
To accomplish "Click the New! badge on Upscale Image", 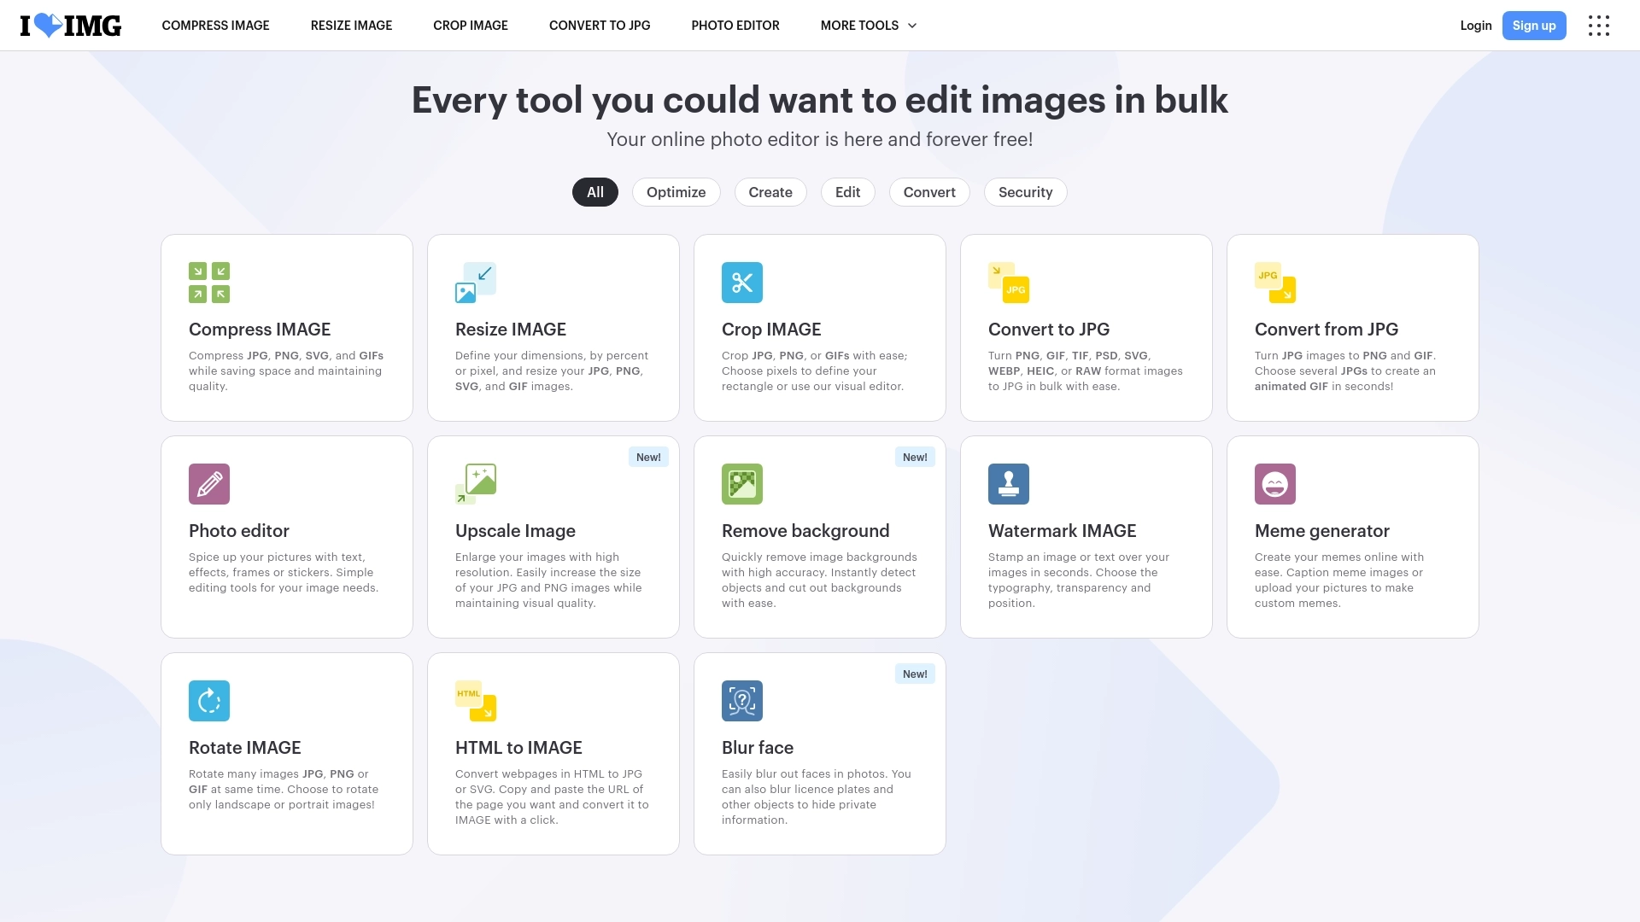I will pyautogui.click(x=648, y=458).
